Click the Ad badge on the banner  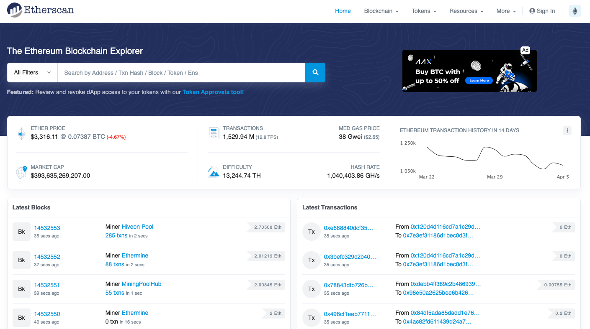[525, 50]
